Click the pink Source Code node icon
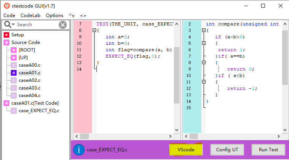The image size is (289, 160). (6, 42)
